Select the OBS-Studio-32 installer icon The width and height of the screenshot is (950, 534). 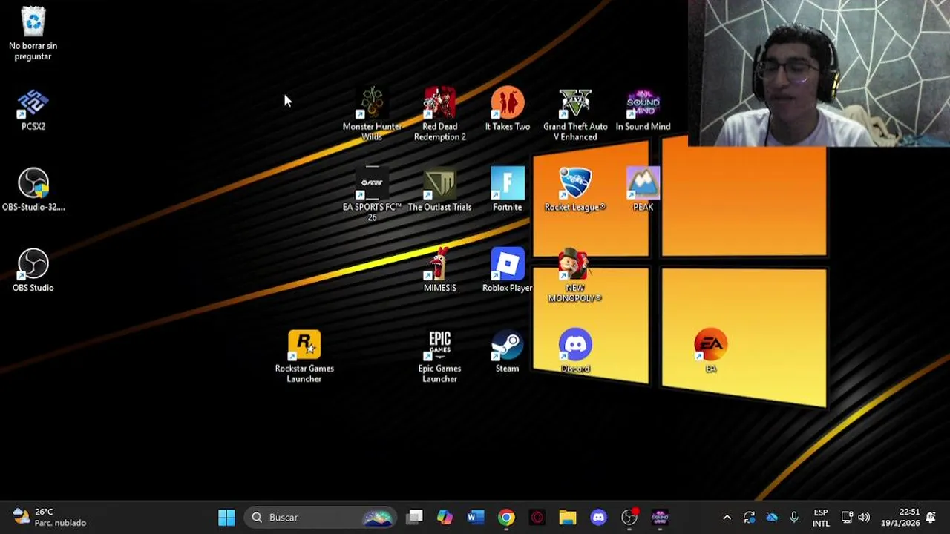pyautogui.click(x=33, y=190)
